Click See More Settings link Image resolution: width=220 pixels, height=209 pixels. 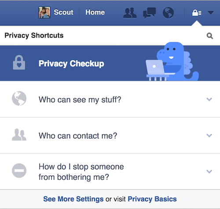point(73,199)
